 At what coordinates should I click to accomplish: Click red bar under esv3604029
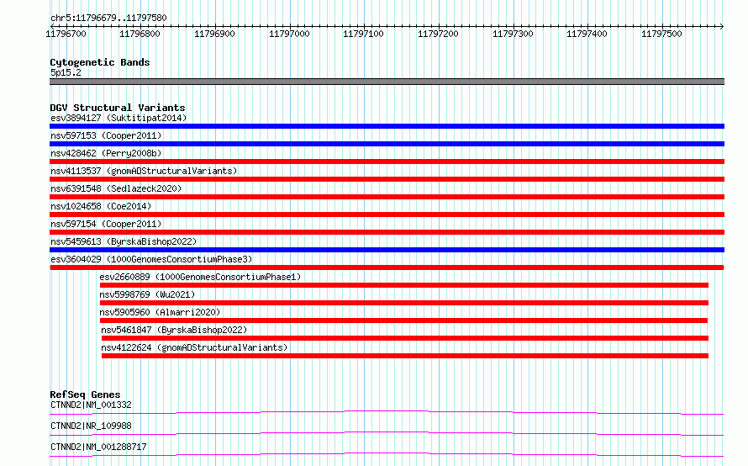(387, 267)
